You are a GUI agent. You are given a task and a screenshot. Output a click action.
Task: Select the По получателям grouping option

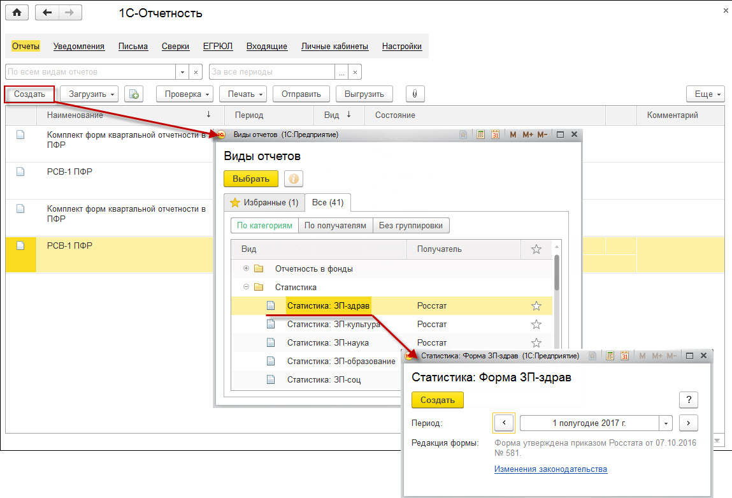(x=335, y=225)
